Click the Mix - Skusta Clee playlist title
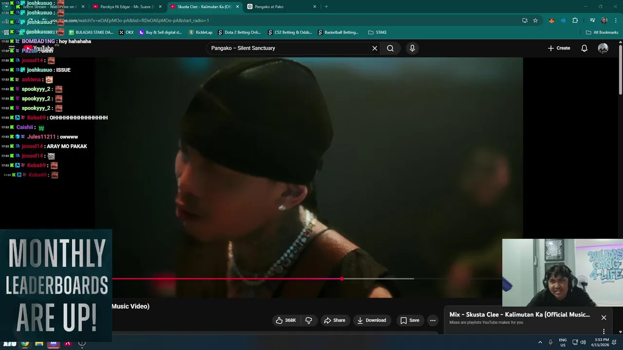The width and height of the screenshot is (623, 350). (519, 315)
